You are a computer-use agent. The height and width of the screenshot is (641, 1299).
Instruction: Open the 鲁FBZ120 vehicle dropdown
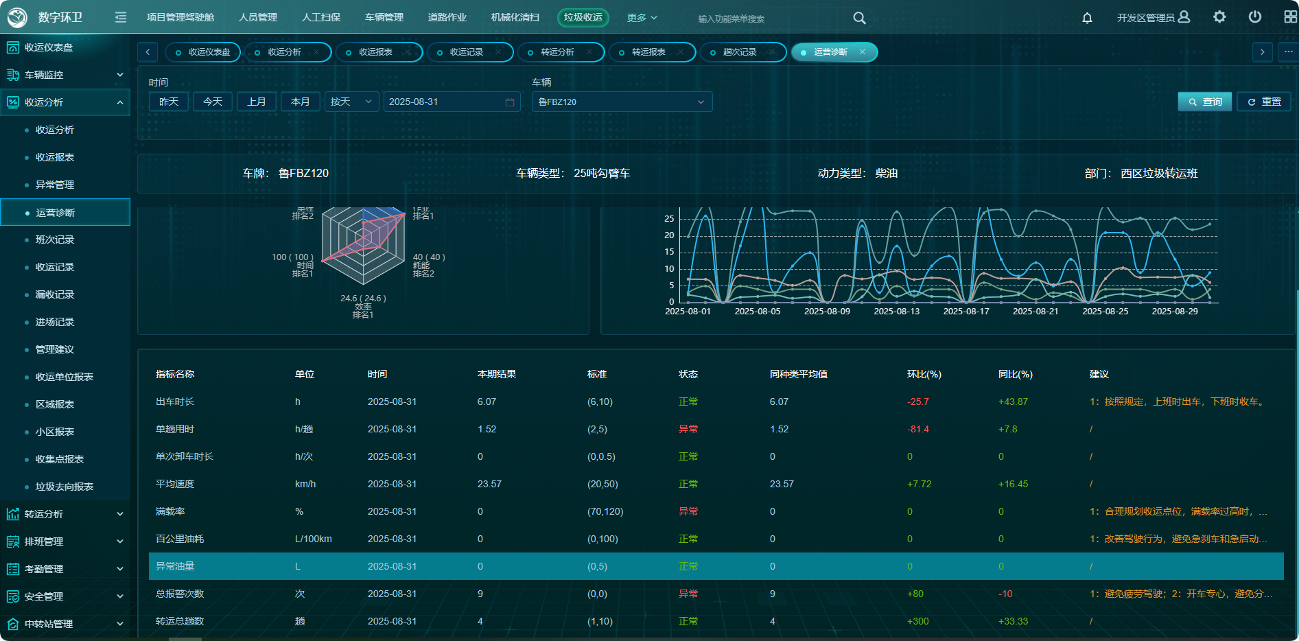tap(622, 102)
